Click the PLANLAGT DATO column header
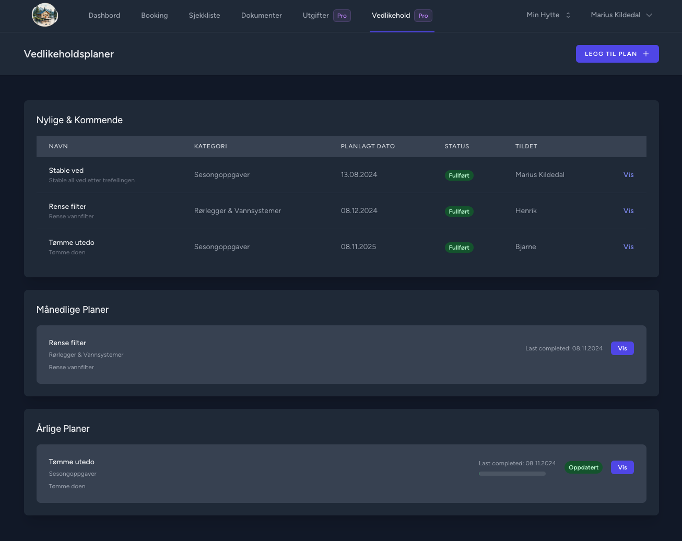The image size is (682, 541). (368, 146)
